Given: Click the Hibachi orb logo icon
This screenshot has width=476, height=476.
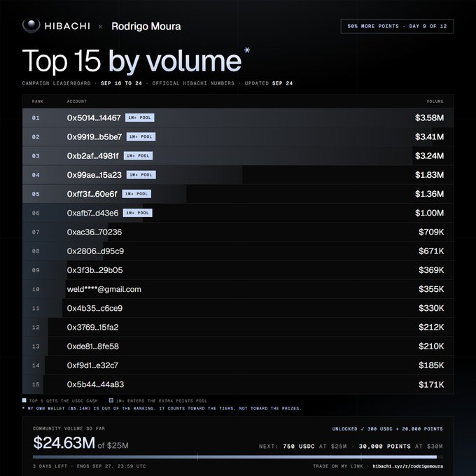Looking at the screenshot, I should 31,25.
